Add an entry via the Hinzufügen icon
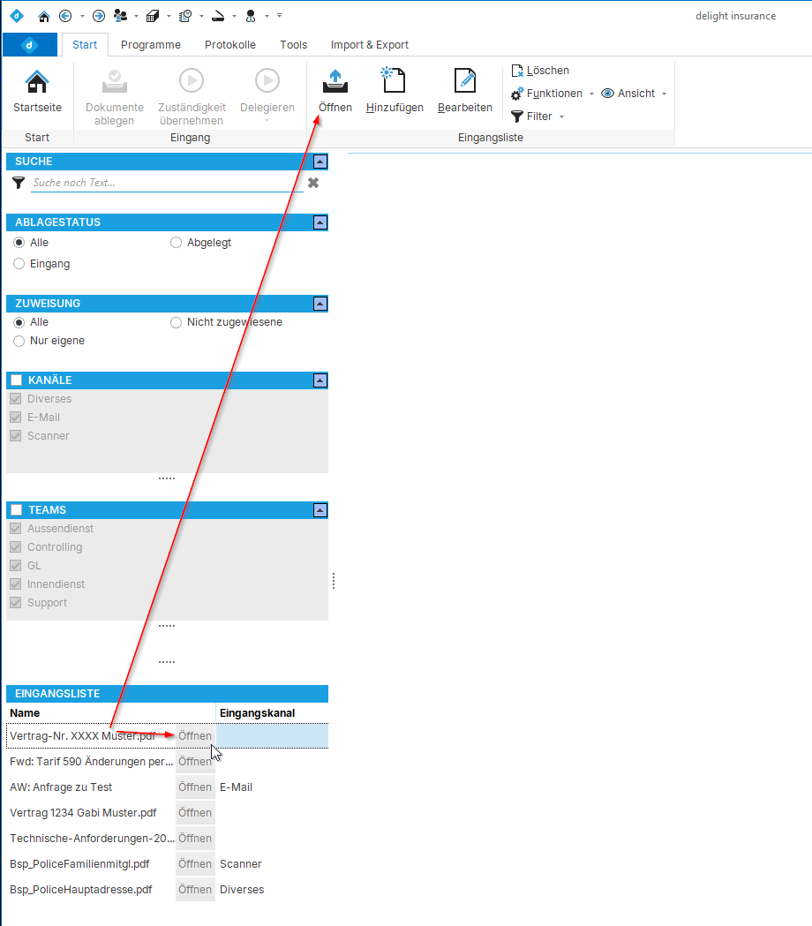Viewport: 812px width, 926px height. [393, 88]
